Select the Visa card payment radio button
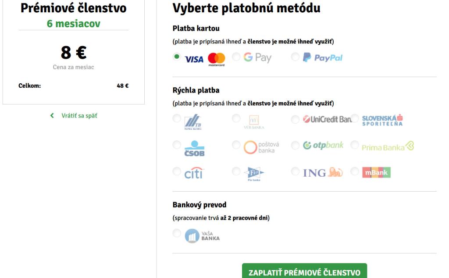Viewport: 449px width, 278px height. 177,56
